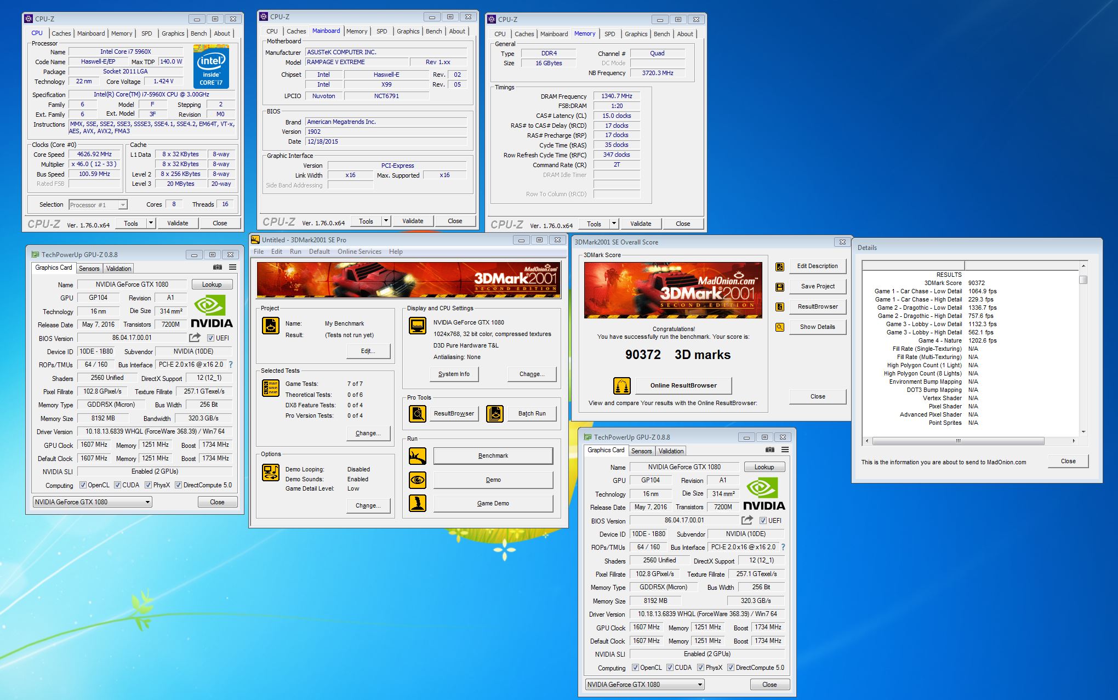
Task: Toggle PhysX checkbox in bottom-right GPU-Z window
Action: pyautogui.click(x=700, y=668)
